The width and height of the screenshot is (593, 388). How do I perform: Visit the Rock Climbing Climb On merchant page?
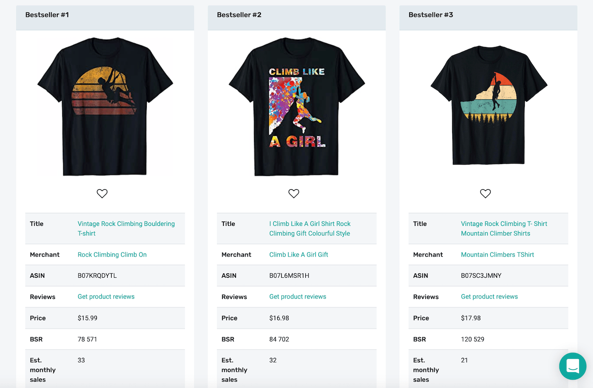(x=112, y=255)
